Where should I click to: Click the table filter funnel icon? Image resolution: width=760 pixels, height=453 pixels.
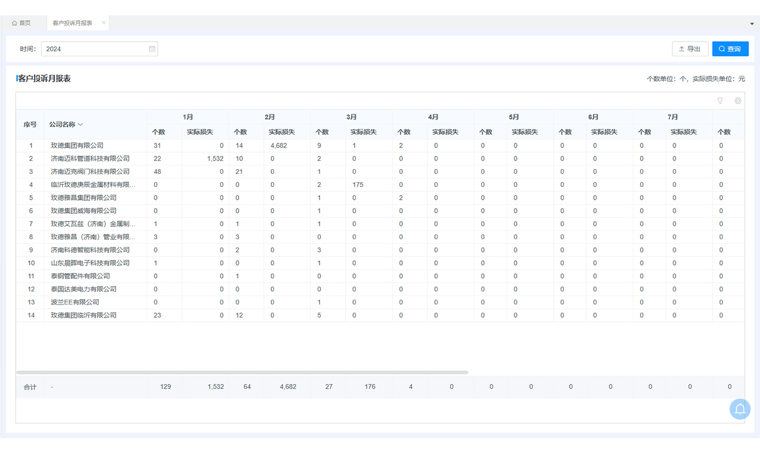point(720,101)
